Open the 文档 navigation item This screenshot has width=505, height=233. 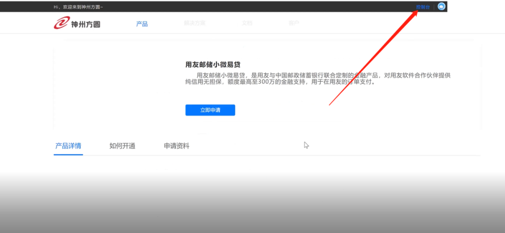click(247, 23)
